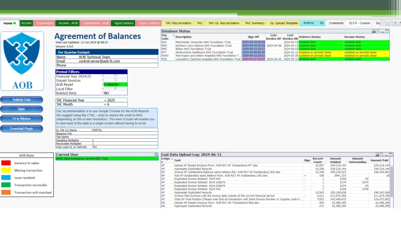Viewport: 401px width, 225px height.
Task: Open the TAC Summary tab
Action: pyautogui.click(x=255, y=23)
